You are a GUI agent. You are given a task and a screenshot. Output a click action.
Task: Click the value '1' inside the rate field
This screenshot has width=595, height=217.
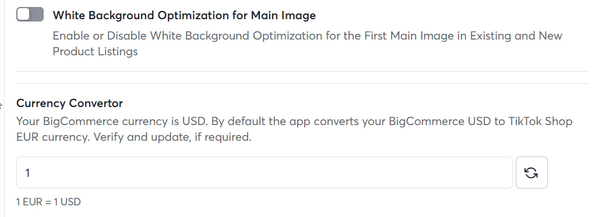[x=27, y=173]
